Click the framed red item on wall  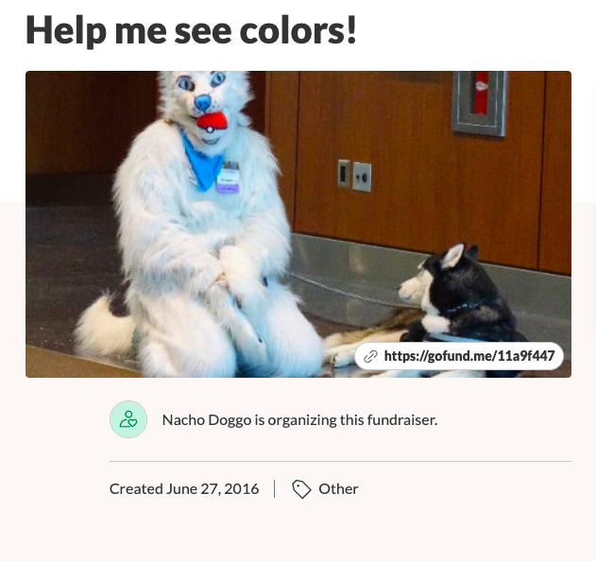(480, 102)
